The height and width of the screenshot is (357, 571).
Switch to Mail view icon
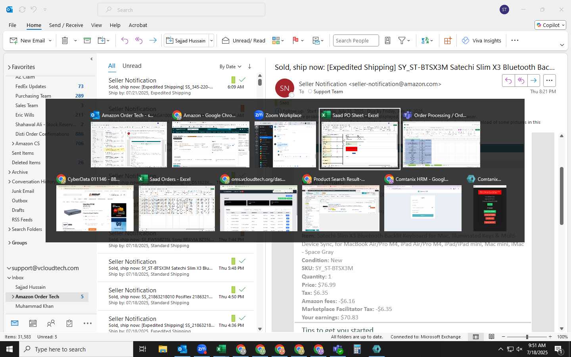[15, 323]
